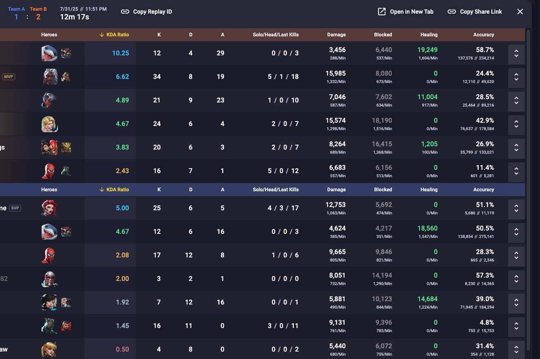The height and width of the screenshot is (359, 540).
Task: Click helmeted hero portrait in 2.00 KDA row
Action: (x=49, y=279)
